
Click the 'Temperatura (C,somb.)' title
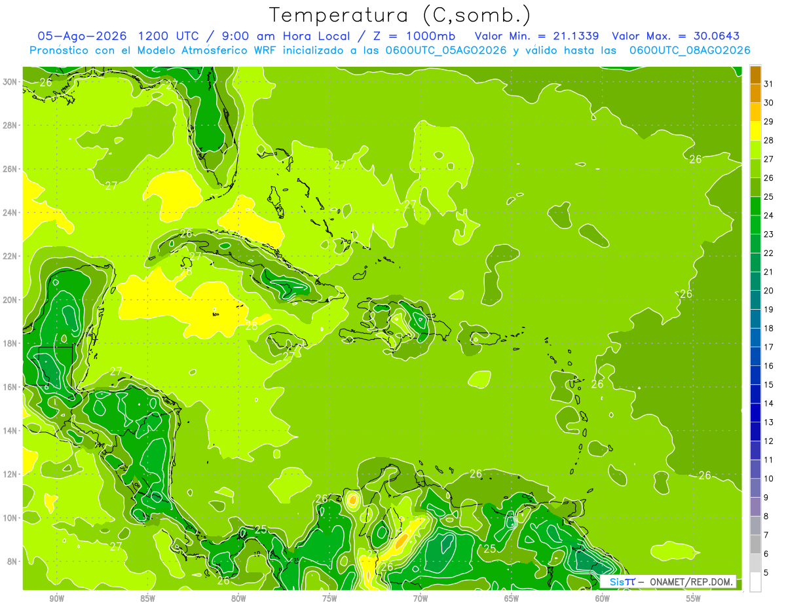(400, 15)
